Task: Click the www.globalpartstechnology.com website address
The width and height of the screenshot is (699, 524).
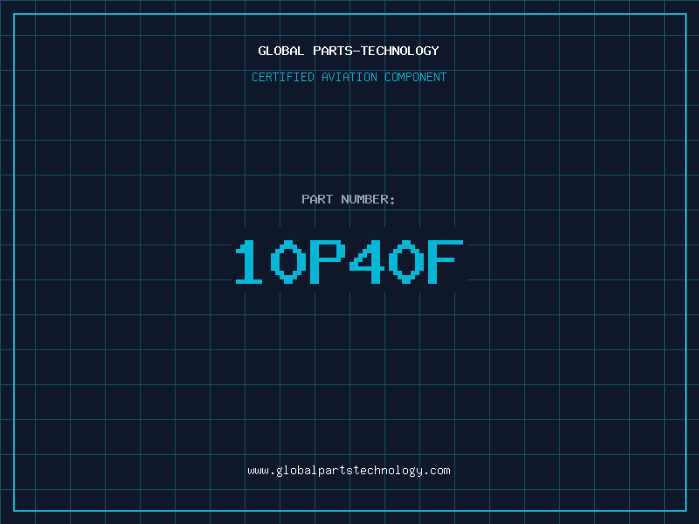Action: (349, 471)
